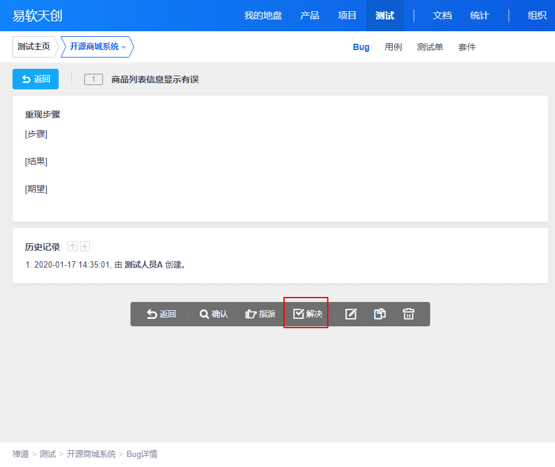Screen dimensions: 555x467
Task: Click the 开源商城系统 footer breadcrumb link
Action: pyautogui.click(x=91, y=454)
